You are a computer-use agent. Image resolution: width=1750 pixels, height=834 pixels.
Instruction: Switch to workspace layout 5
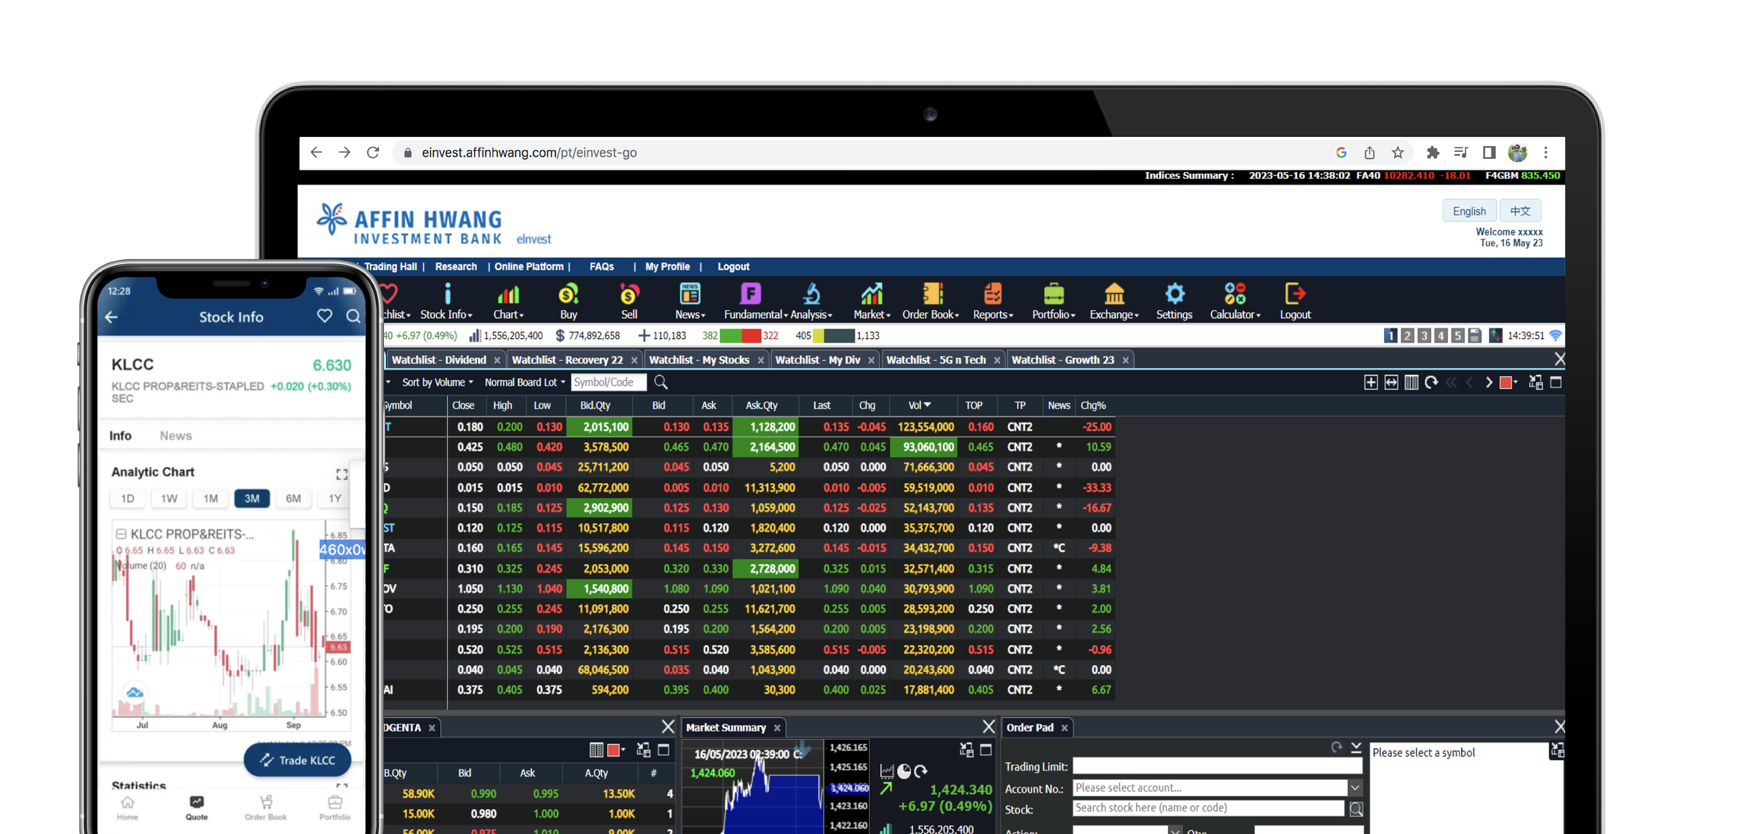(1457, 335)
